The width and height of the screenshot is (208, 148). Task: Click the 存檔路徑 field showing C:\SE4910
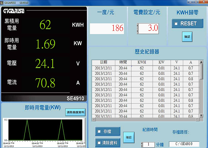tap(184, 144)
